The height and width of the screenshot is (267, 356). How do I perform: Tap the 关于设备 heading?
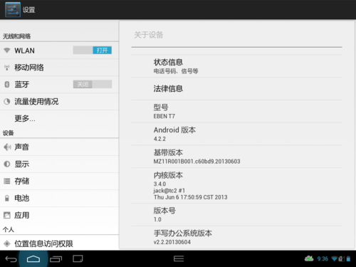pos(149,35)
